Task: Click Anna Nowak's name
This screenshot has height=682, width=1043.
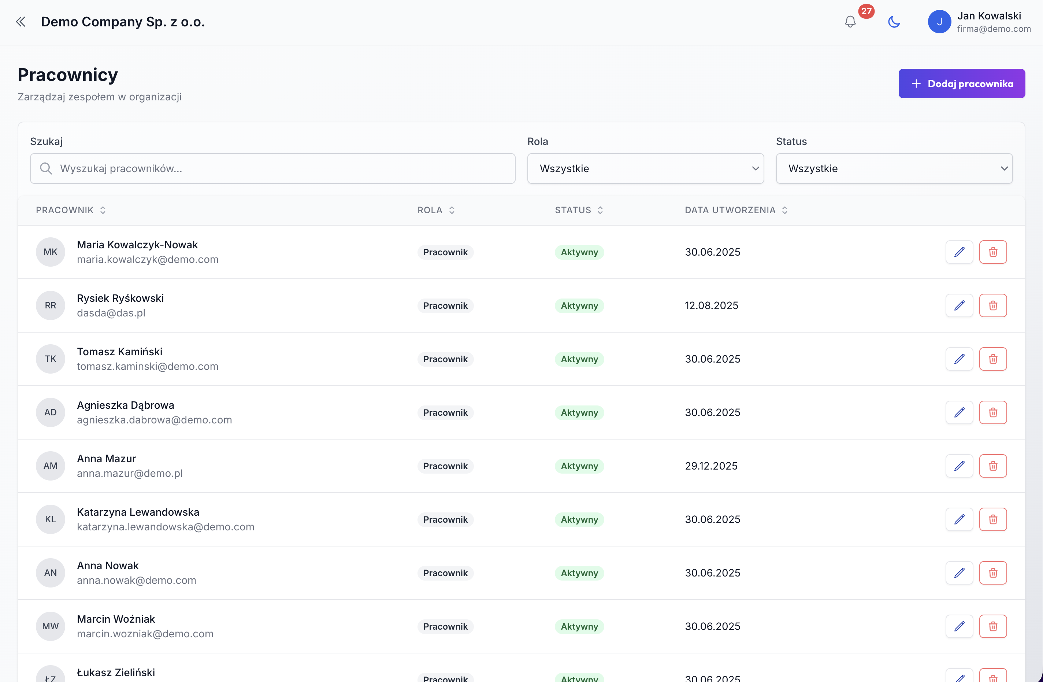Action: [x=108, y=566]
